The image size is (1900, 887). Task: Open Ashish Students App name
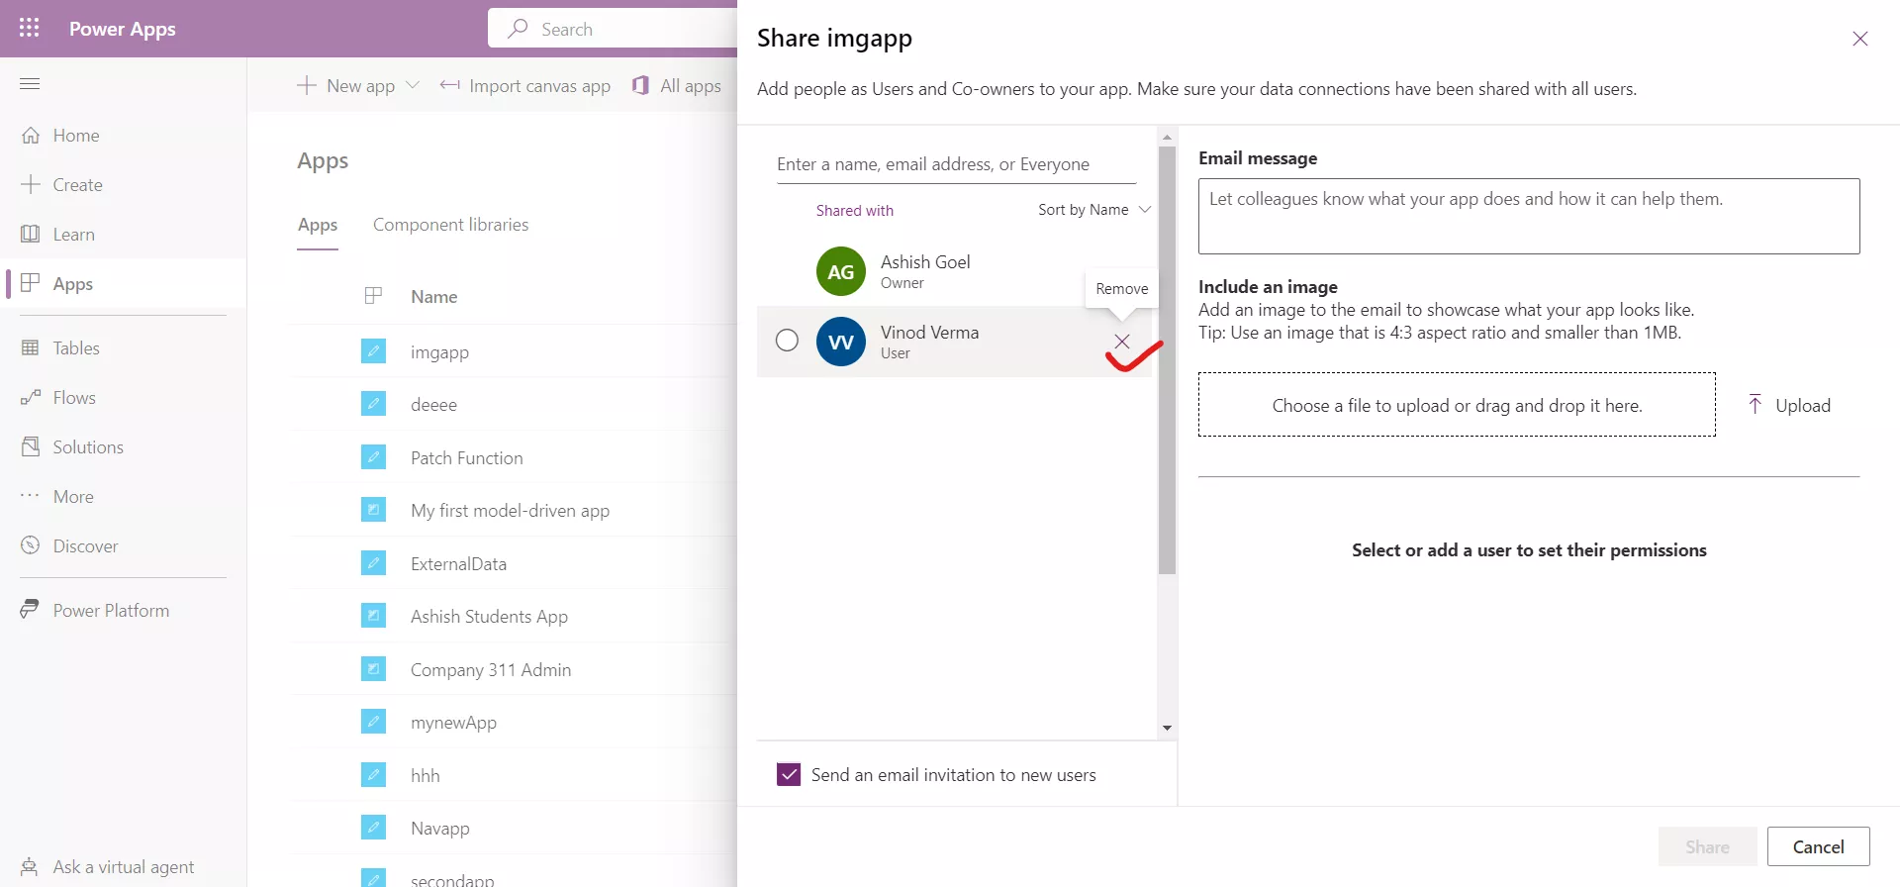pos(489,617)
